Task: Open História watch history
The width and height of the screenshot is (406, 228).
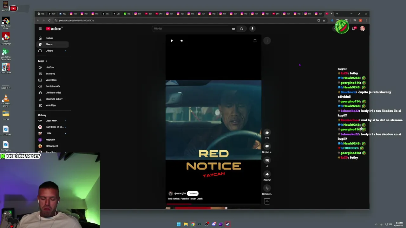Action: [x=52, y=67]
